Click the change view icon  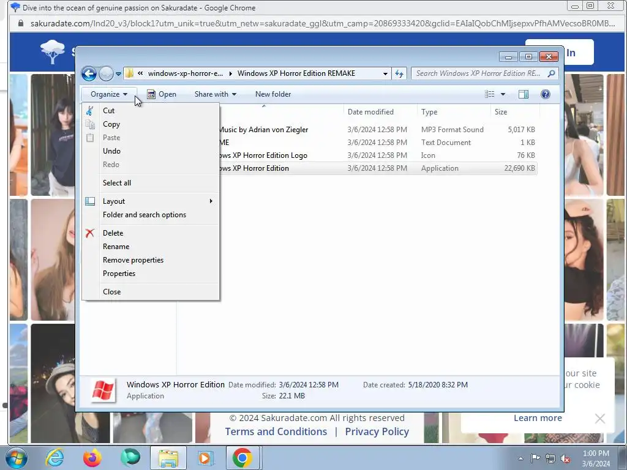pyautogui.click(x=490, y=94)
